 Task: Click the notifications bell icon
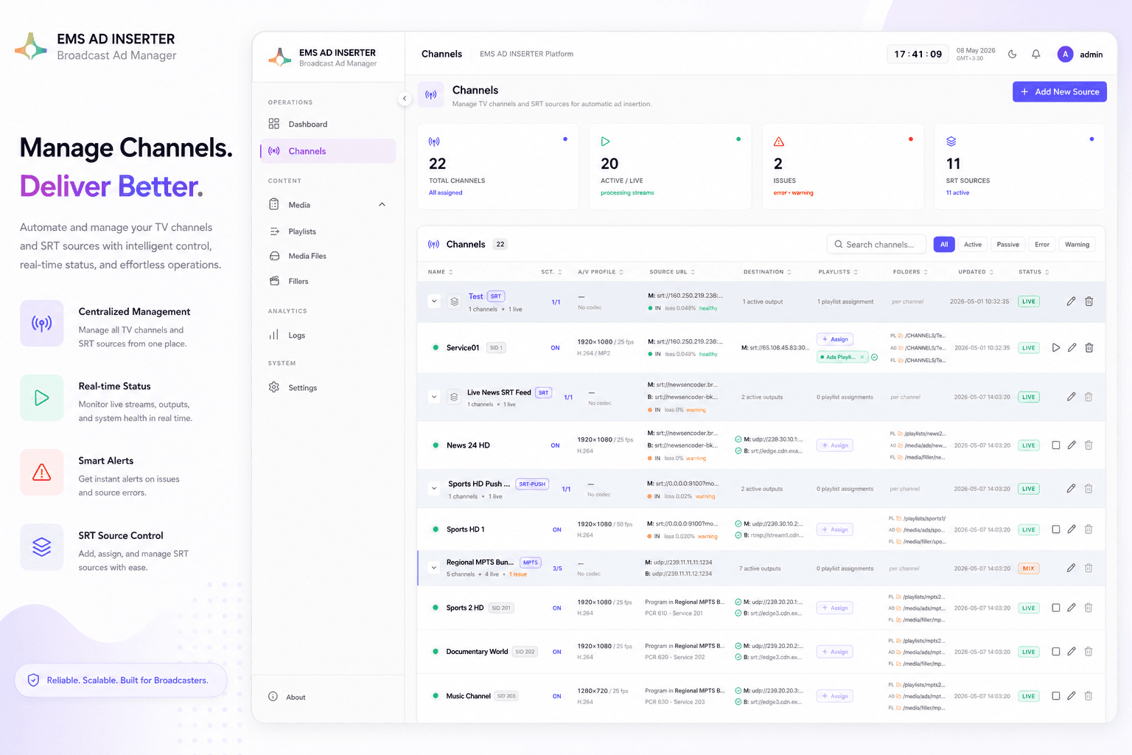click(1035, 54)
